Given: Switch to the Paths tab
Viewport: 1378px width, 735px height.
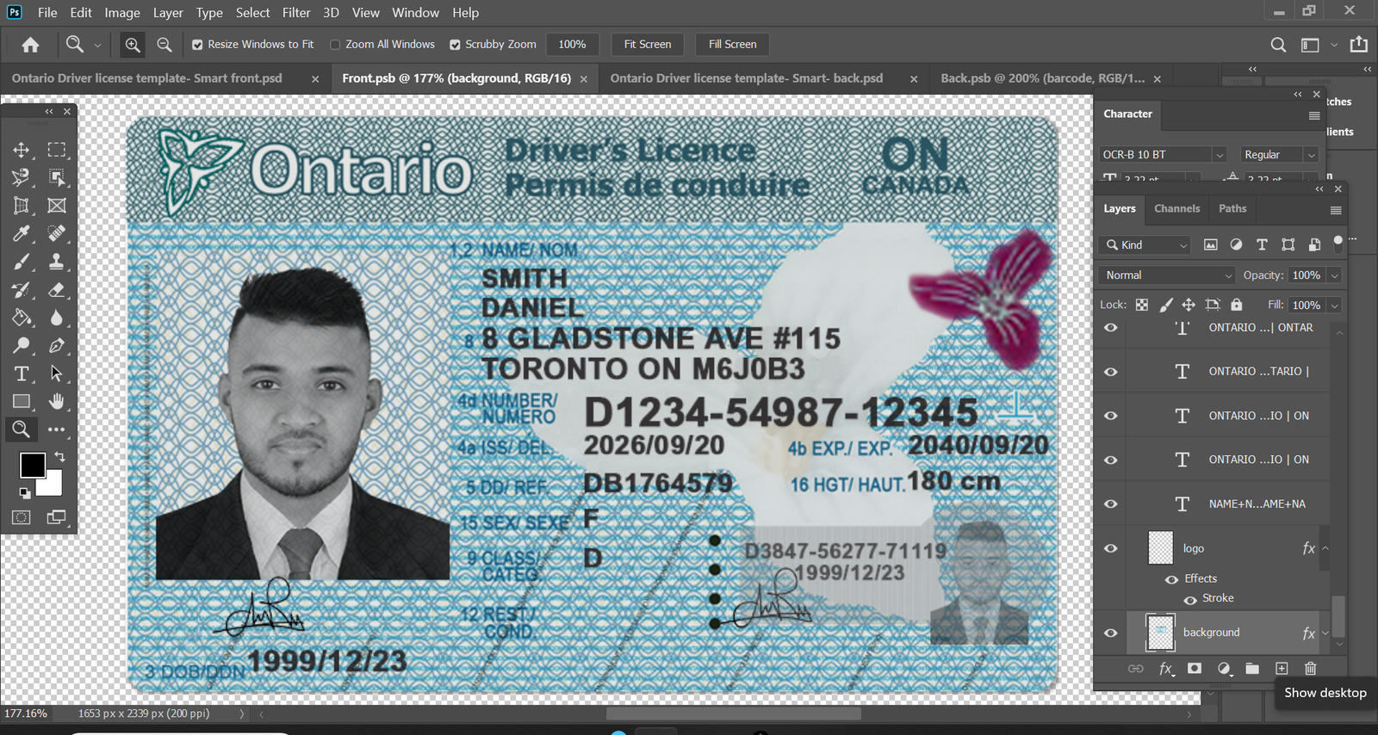Looking at the screenshot, I should click(x=1232, y=208).
